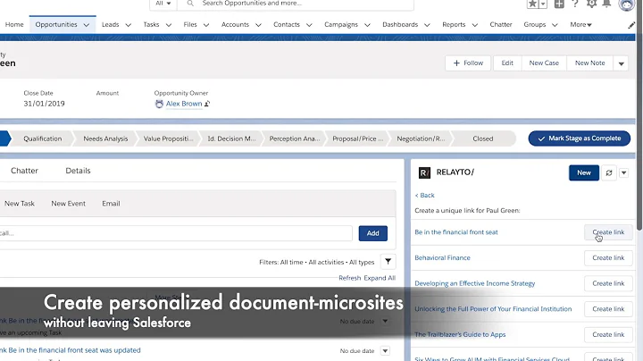This screenshot has height=361, width=643.
Task: Click the Add button
Action: (x=372, y=233)
